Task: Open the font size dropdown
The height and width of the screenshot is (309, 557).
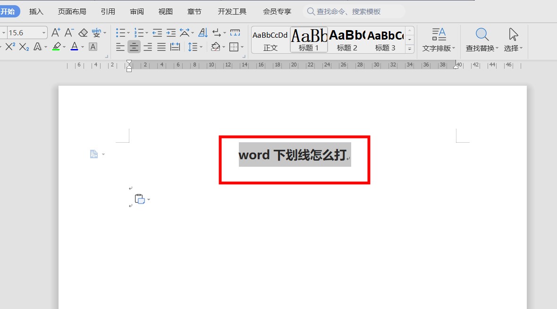Action: [44, 33]
